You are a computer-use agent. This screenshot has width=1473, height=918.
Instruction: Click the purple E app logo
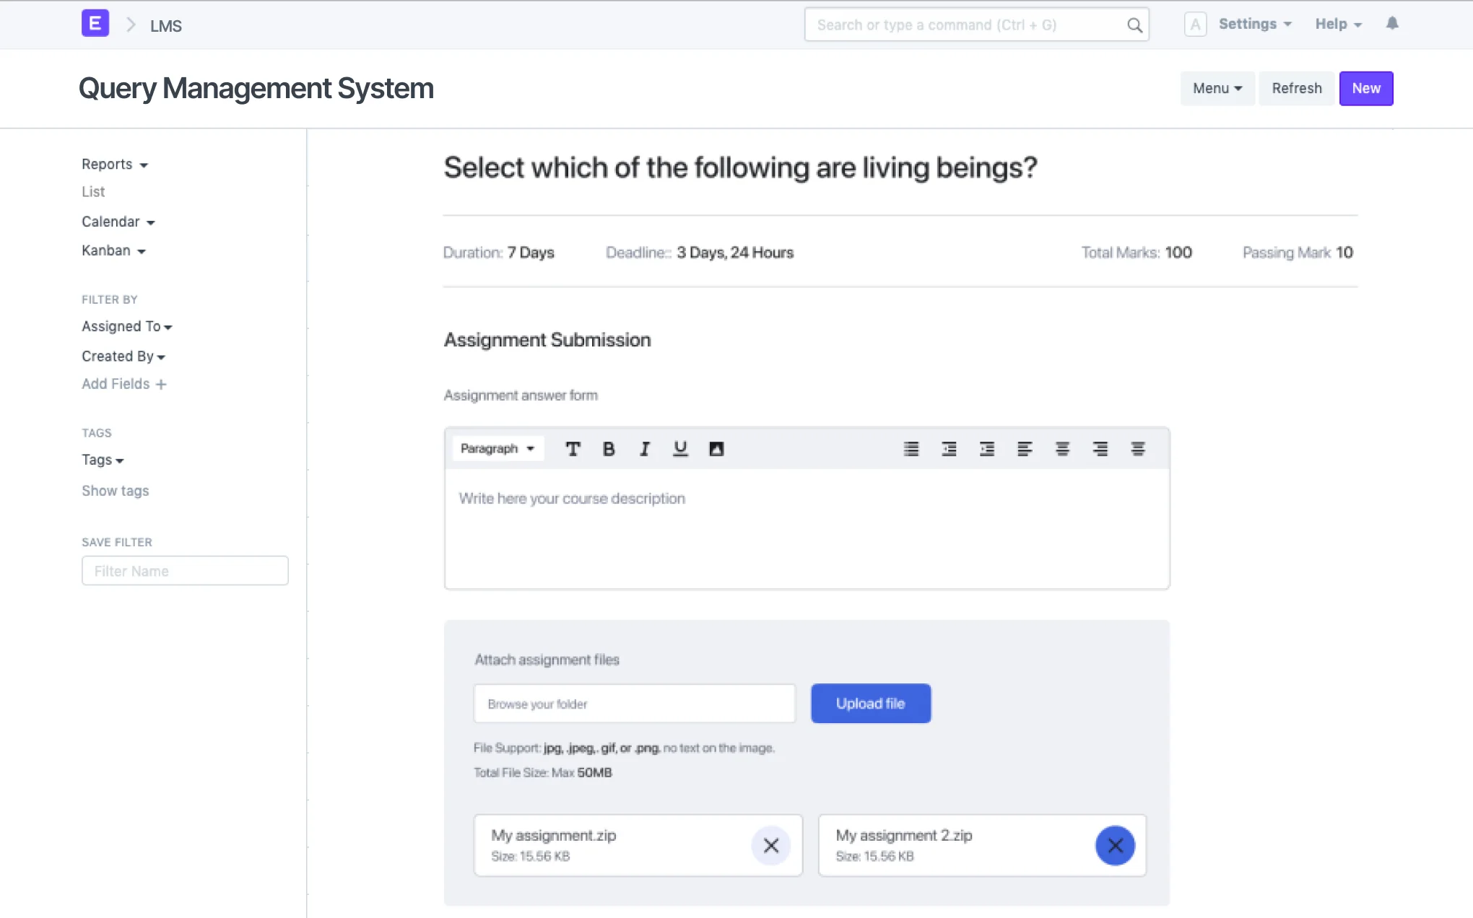click(x=95, y=23)
